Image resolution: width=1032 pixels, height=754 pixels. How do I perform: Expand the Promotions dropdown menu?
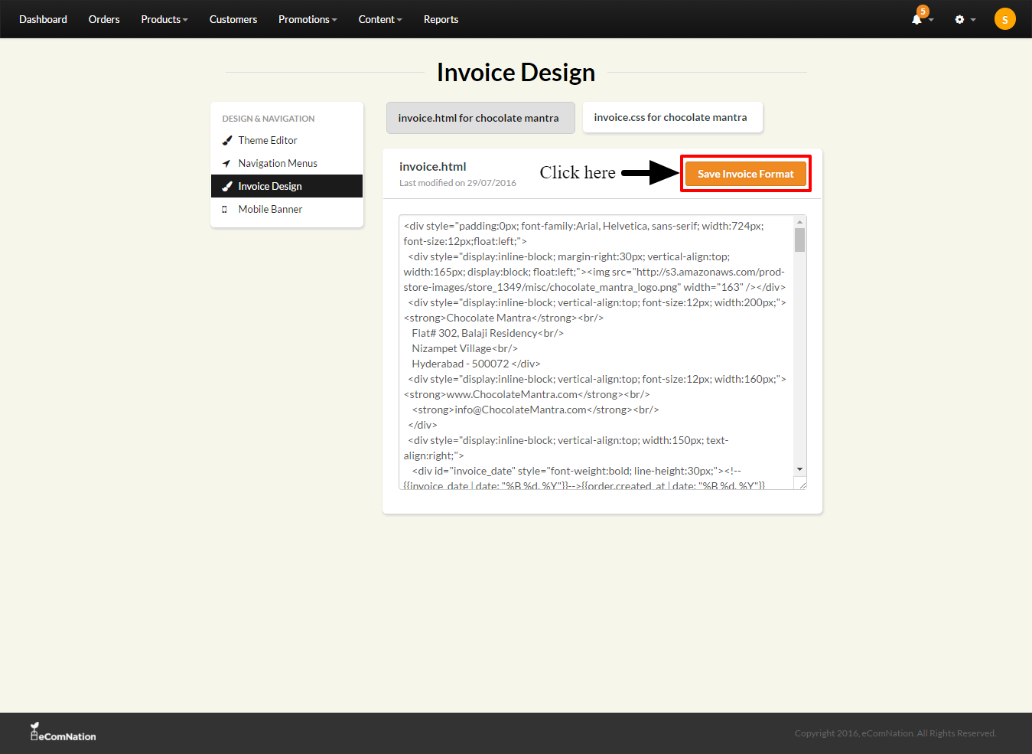(308, 19)
